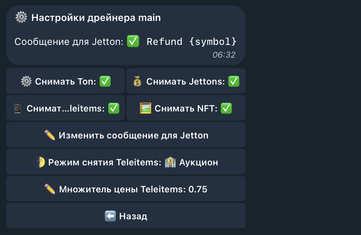Select the Изменить сообщение для Jetton button text

coord(134,135)
